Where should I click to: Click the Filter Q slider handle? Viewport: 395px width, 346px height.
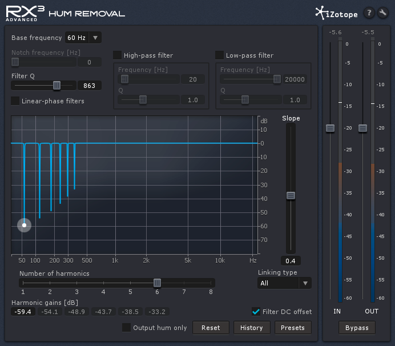[57, 86]
